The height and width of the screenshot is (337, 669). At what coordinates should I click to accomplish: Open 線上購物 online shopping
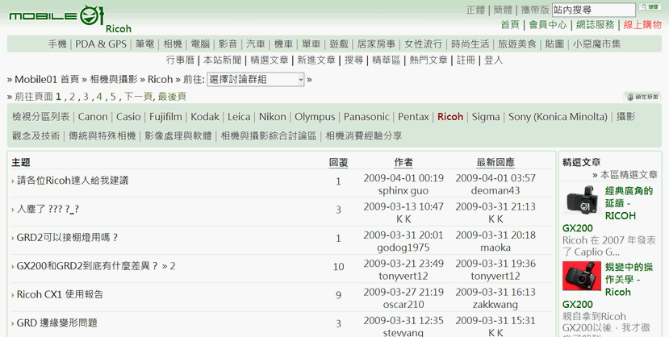(x=642, y=25)
